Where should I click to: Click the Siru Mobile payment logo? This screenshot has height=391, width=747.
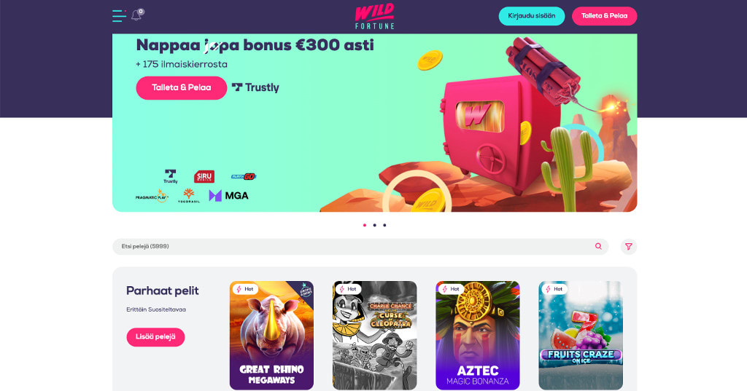[204, 176]
